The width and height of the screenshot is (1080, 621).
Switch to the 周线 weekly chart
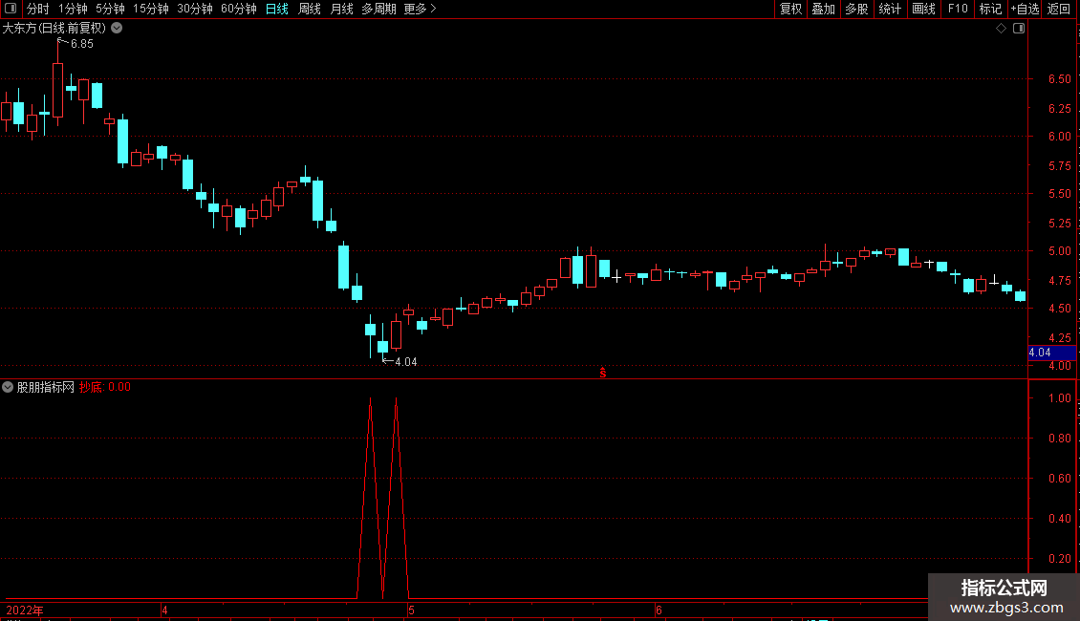pyautogui.click(x=310, y=9)
